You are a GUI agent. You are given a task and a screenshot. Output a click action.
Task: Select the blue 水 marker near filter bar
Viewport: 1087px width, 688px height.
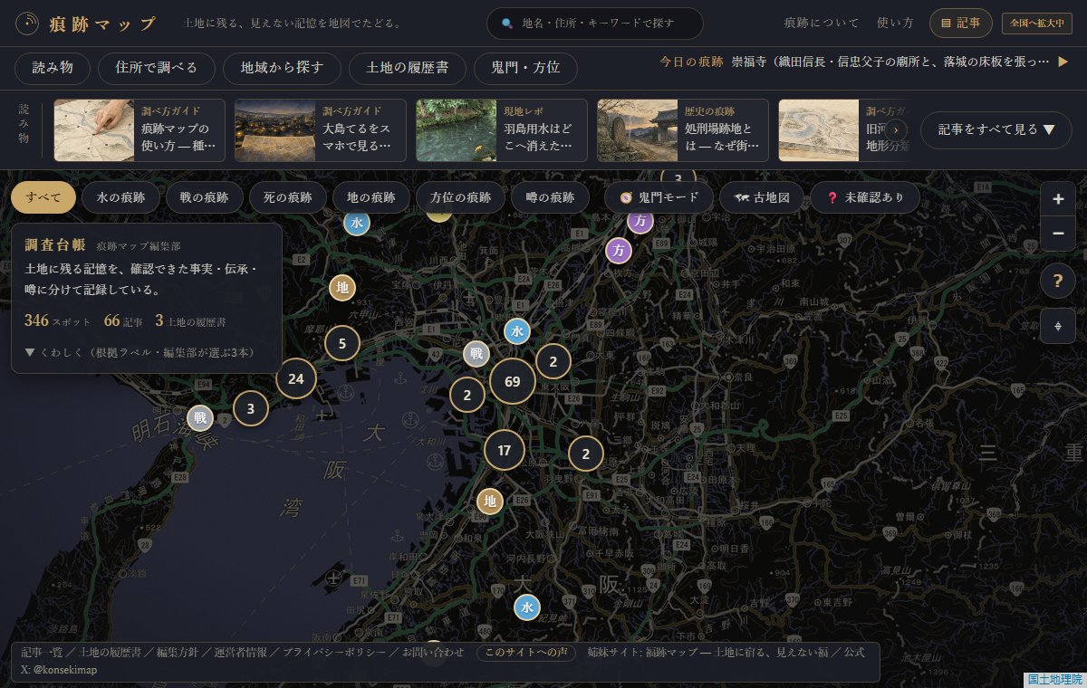click(357, 223)
